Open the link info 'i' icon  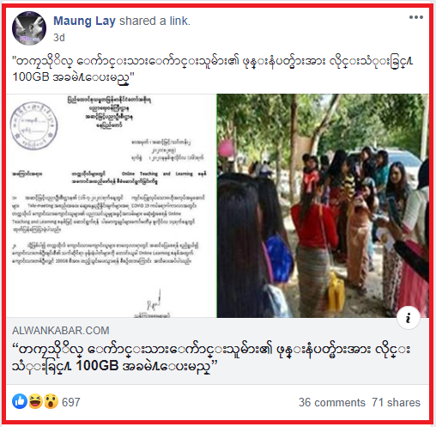(409, 318)
